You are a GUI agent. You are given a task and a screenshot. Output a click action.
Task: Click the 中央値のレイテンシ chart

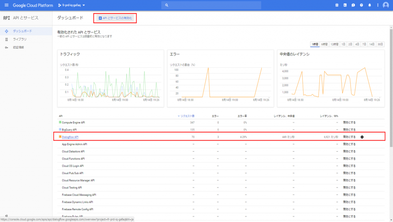331,78
